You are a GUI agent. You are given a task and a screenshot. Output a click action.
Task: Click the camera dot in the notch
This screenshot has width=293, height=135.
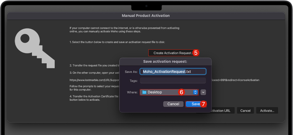click(x=146, y=6)
